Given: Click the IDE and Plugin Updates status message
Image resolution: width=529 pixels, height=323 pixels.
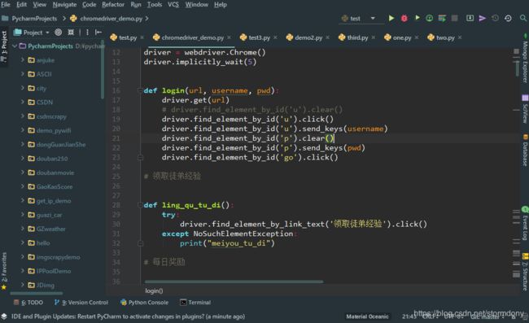Looking at the screenshot, I should click(x=128, y=316).
